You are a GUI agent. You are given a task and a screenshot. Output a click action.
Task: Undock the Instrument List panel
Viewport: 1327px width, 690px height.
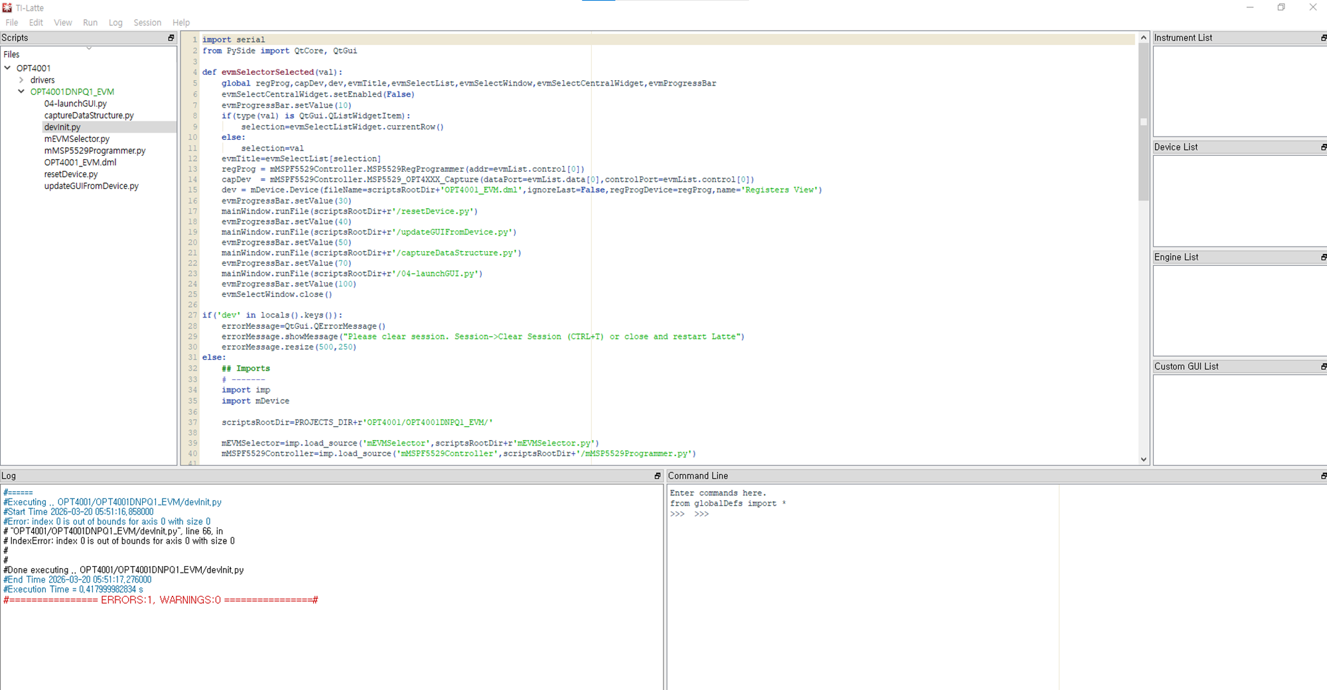[x=1323, y=38]
